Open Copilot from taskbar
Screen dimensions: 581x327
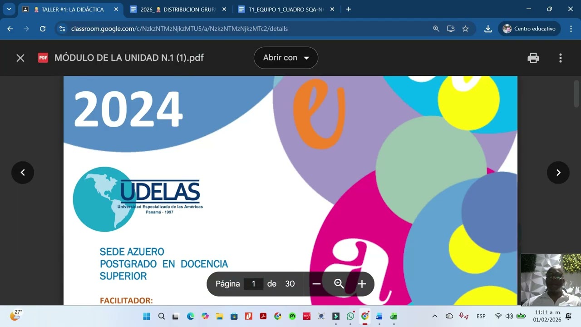click(205, 316)
